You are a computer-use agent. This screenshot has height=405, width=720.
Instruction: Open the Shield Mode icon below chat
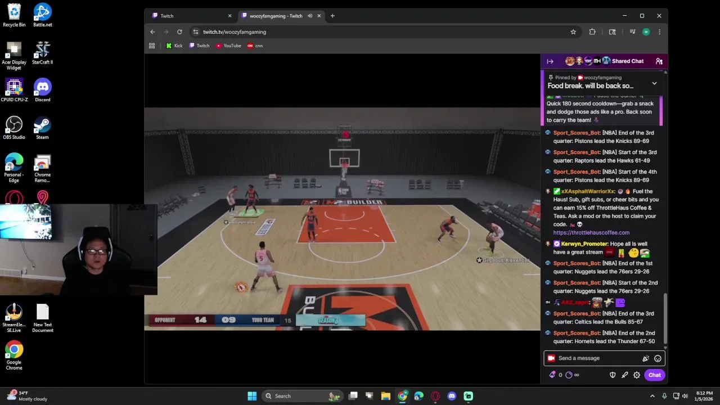pos(613,375)
